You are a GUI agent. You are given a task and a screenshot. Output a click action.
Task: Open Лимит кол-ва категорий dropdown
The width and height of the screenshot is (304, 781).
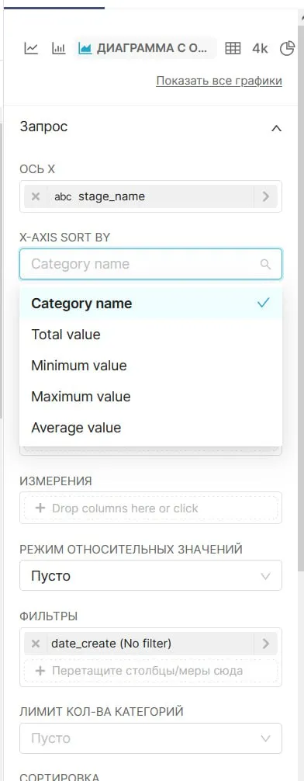click(x=150, y=738)
